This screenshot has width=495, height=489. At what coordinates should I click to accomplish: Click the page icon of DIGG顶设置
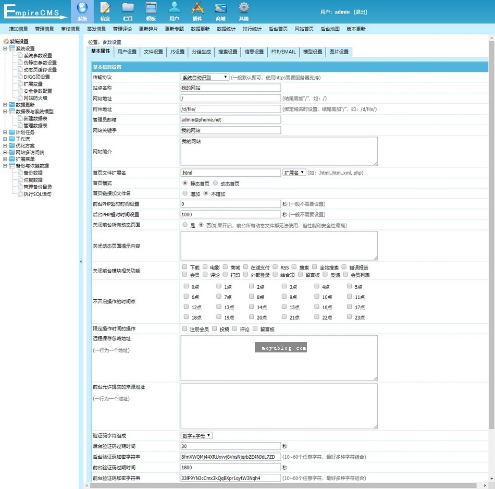click(x=20, y=77)
